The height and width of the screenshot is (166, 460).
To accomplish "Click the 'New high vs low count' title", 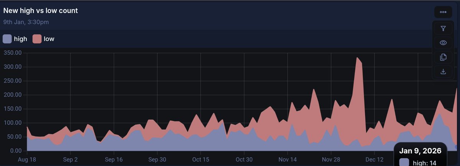I will 41,11.
